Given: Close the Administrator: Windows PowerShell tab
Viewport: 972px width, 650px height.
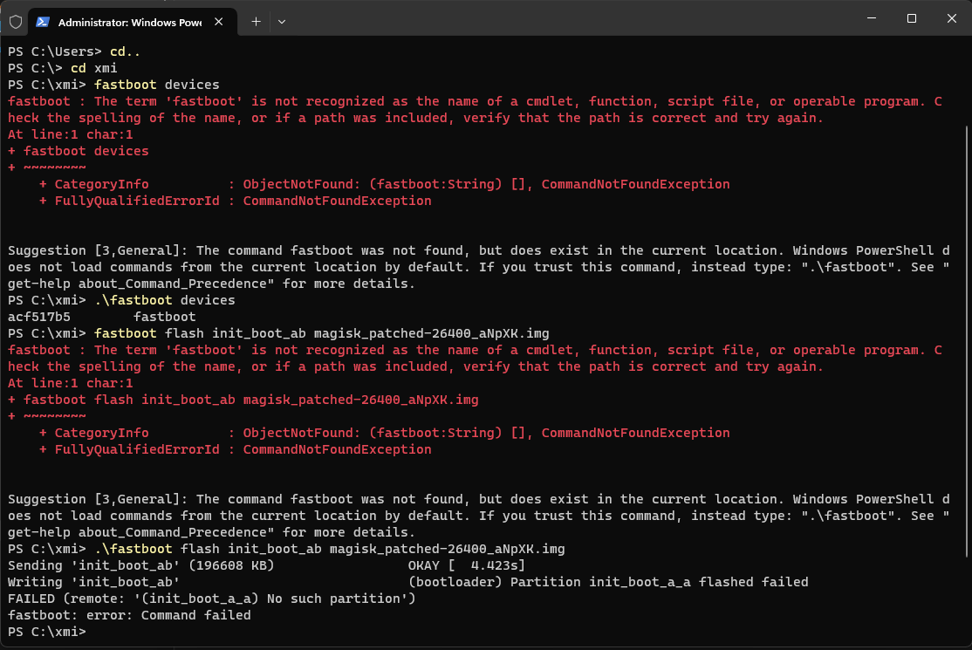Looking at the screenshot, I should click(x=220, y=21).
